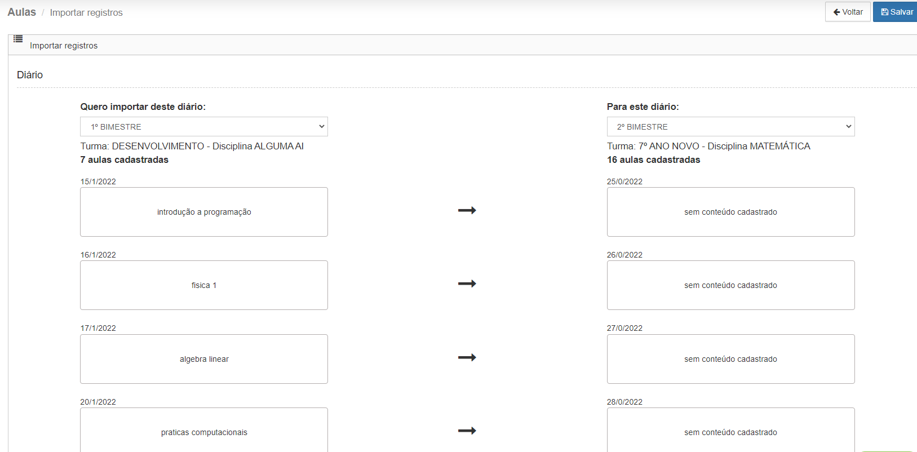This screenshot has height=452, width=917.
Task: Click the 16 aulas cadastradas text
Action: tap(653, 159)
